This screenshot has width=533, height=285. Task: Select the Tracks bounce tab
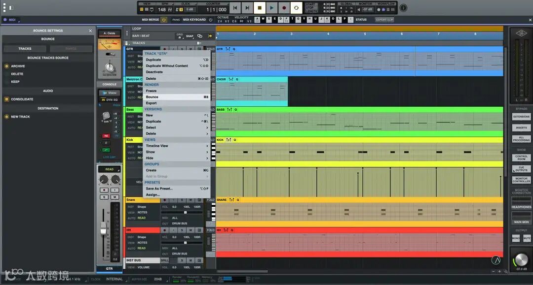(25, 49)
